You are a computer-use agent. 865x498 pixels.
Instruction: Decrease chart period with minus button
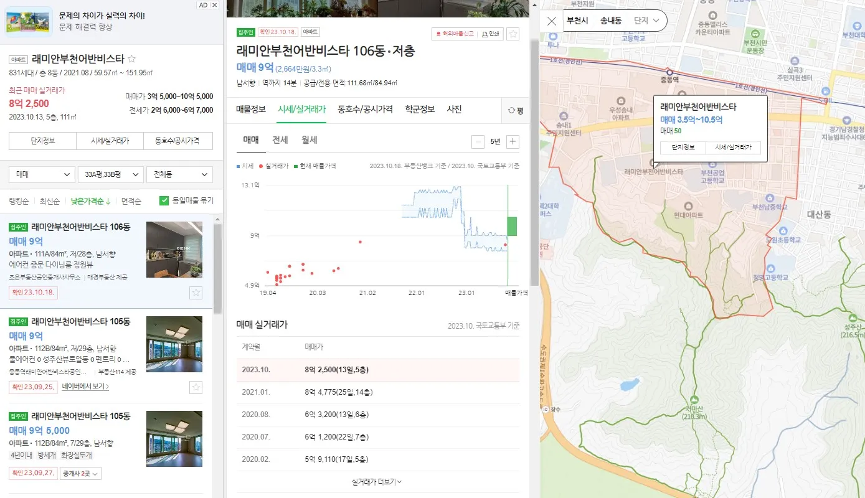click(478, 141)
